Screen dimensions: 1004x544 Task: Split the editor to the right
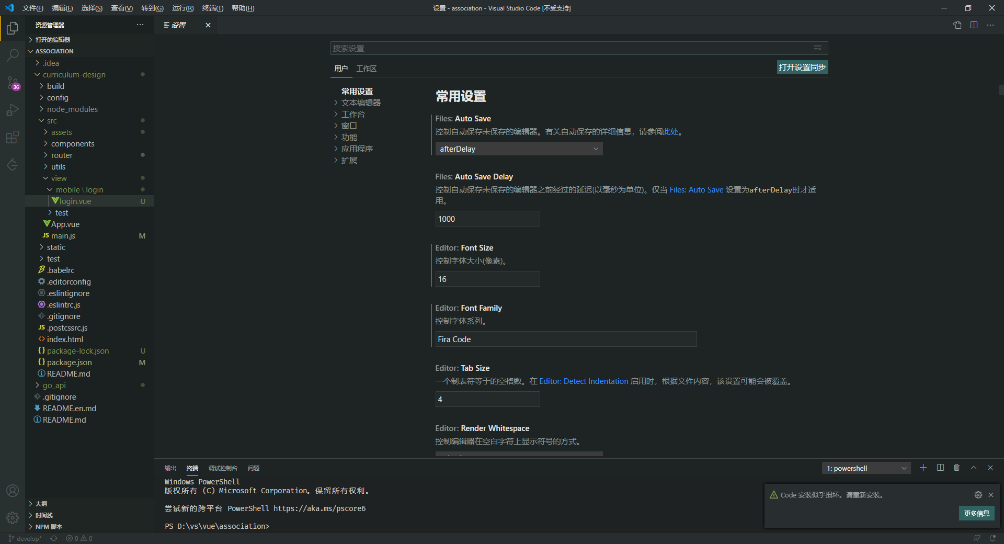[x=974, y=25]
